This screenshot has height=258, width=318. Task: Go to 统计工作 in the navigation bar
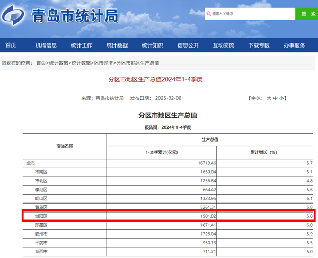pyautogui.click(x=82, y=45)
